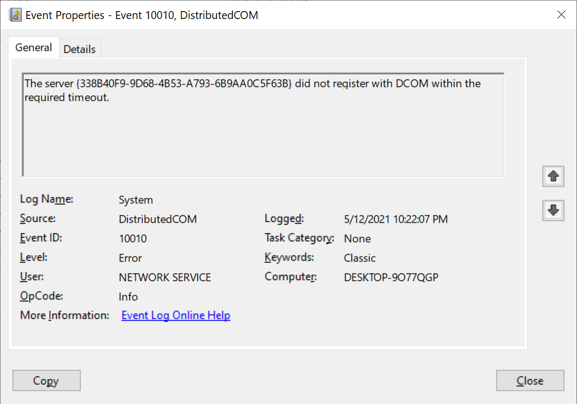Open the Event Log Online Help link
This screenshot has height=404, width=577.
coord(176,315)
